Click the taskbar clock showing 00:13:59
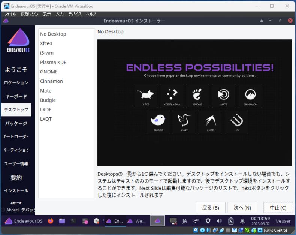 click(x=260, y=221)
